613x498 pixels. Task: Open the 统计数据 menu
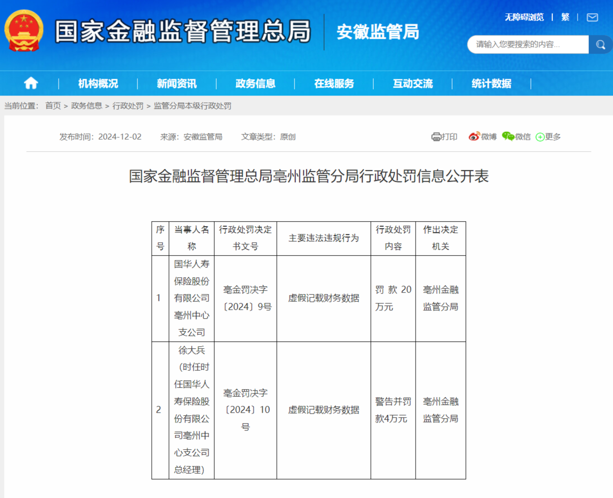point(492,83)
